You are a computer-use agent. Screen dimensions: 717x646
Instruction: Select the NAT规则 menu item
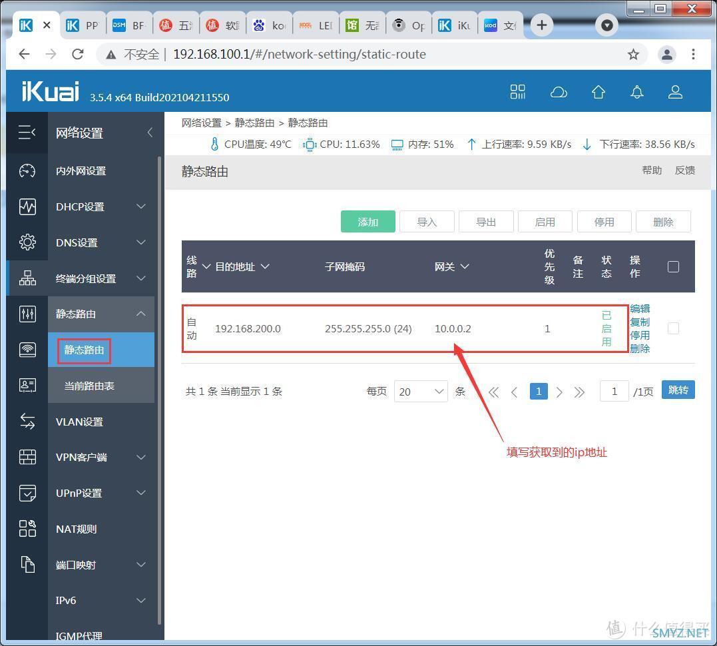click(x=77, y=529)
